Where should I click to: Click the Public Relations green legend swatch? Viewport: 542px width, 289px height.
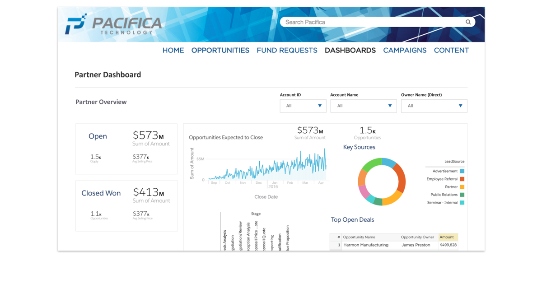point(462,195)
